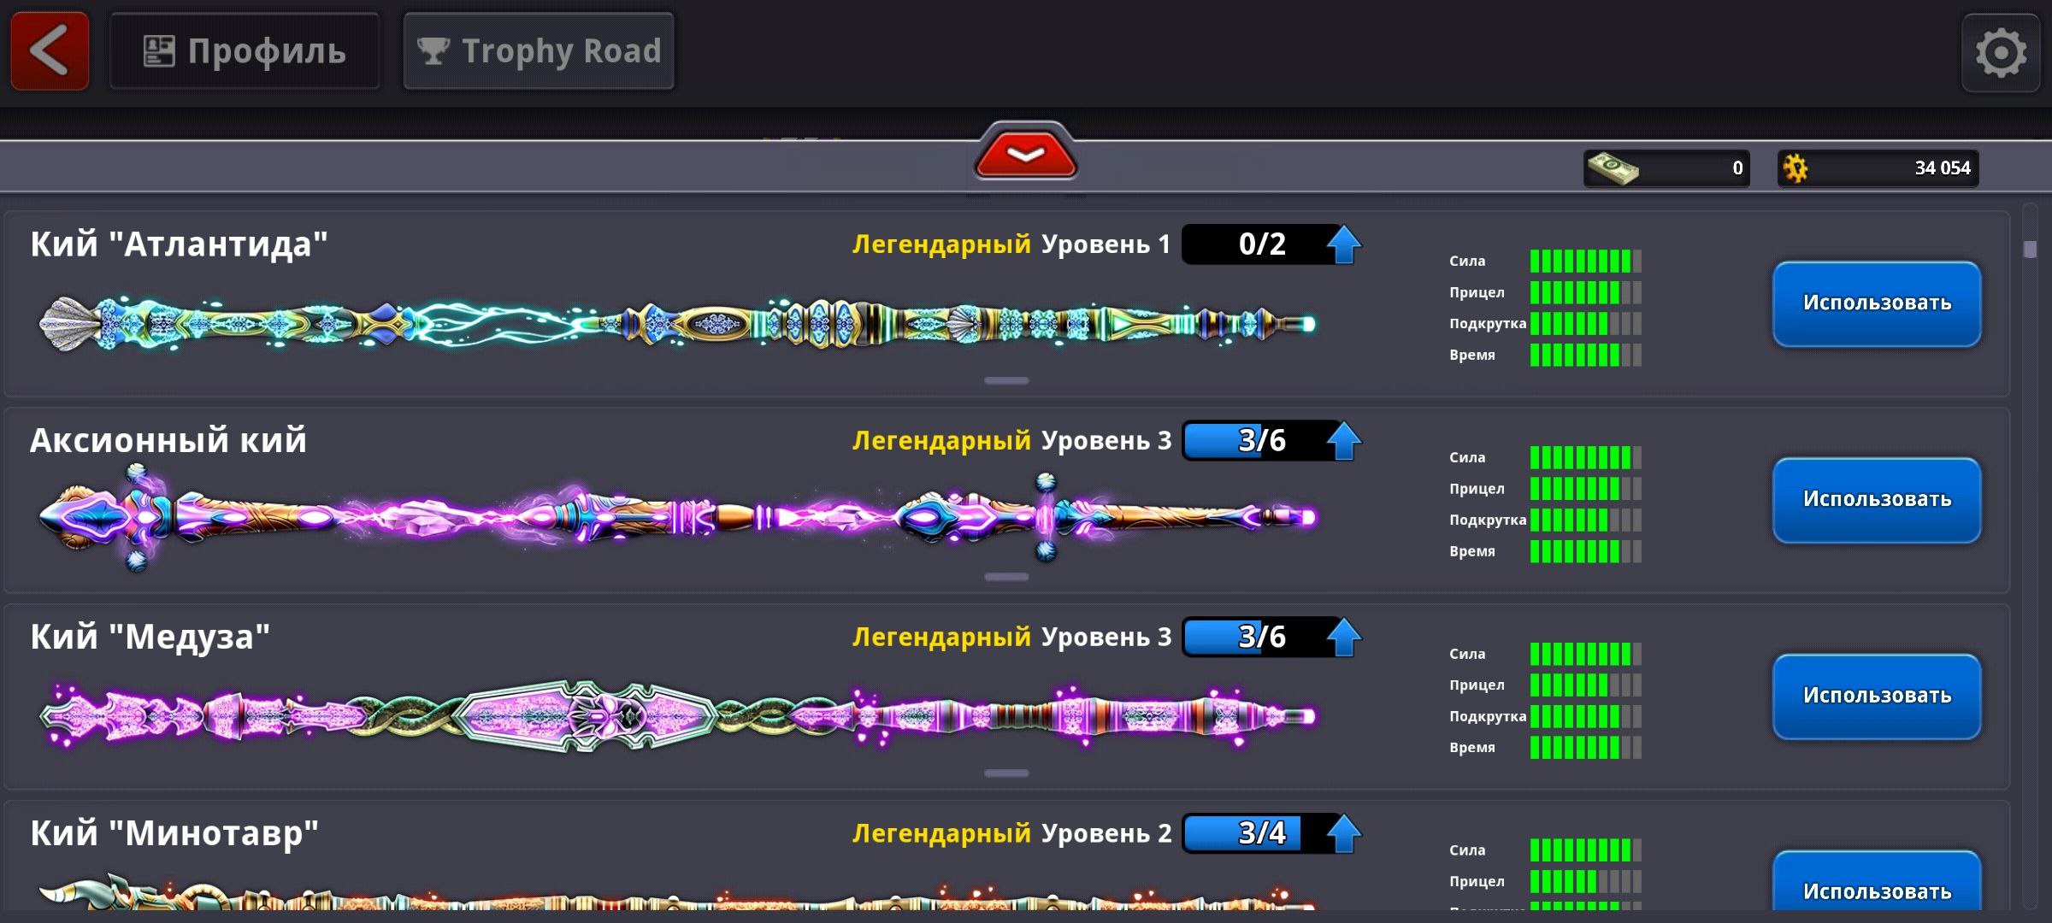Upgrade Минотавр cue with blue arrow
This screenshot has width=2052, height=923.
click(1343, 833)
